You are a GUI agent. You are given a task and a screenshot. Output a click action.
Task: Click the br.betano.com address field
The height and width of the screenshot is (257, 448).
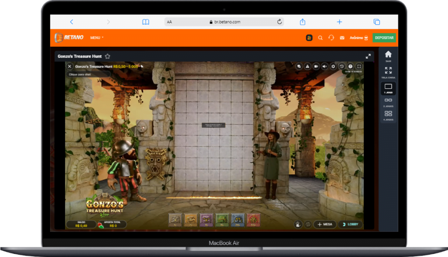pos(224,22)
